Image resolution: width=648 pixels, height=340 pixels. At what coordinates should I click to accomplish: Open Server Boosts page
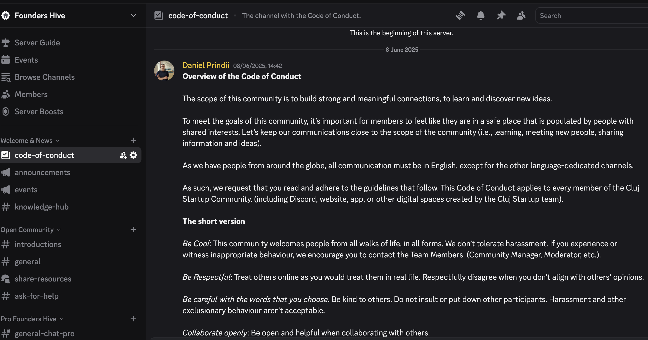click(39, 111)
